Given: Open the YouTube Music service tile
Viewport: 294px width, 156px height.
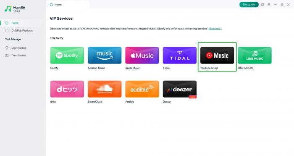Looking at the screenshot, I should (x=217, y=56).
